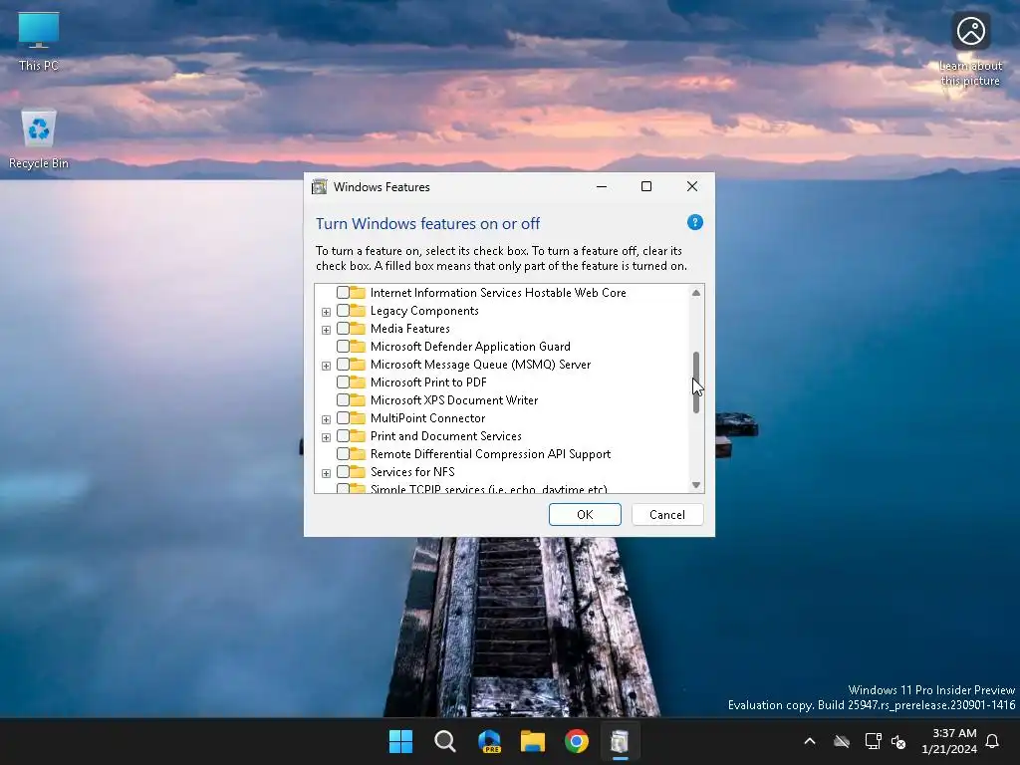Screen dimensions: 1020x765
Task: Click the OneDrive tray icon
Action: 842,741
